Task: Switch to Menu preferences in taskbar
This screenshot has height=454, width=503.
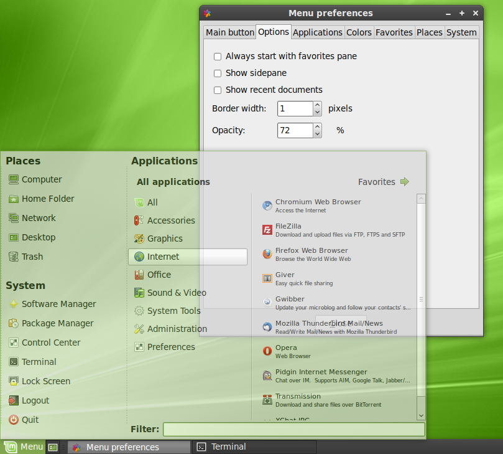Action: coord(129,447)
